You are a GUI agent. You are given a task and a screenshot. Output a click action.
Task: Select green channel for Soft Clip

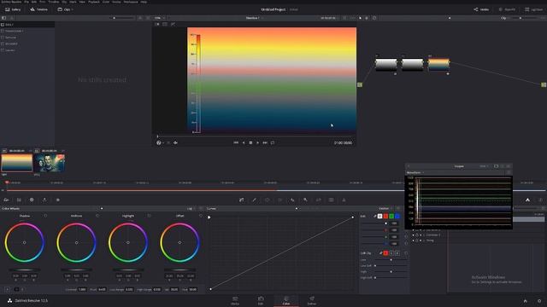[391, 253]
